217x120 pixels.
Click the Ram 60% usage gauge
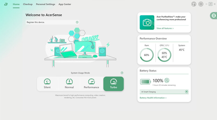coord(147,55)
